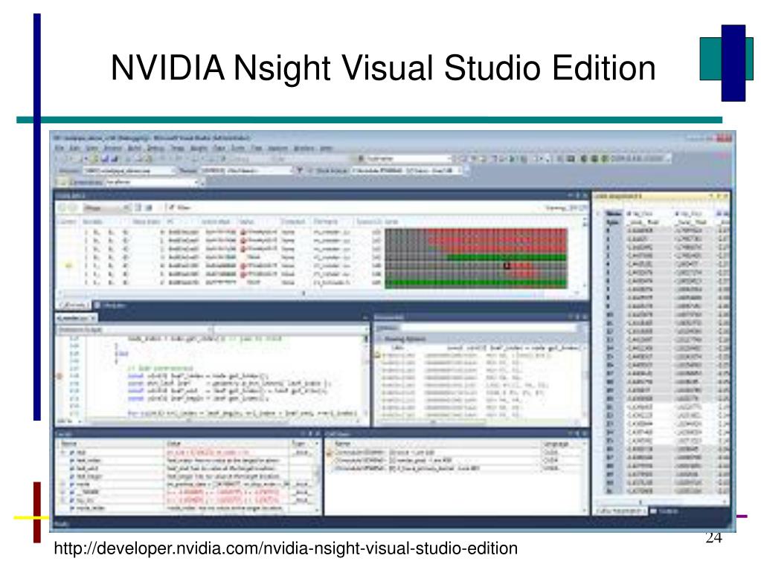Close the CUDA Info panel with its X
Screen dimensions: 761x570
pos(585,195)
